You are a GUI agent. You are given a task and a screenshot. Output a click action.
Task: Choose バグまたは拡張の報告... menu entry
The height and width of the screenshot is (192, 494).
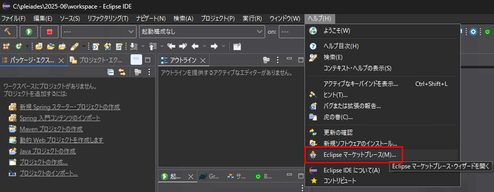point(383,106)
